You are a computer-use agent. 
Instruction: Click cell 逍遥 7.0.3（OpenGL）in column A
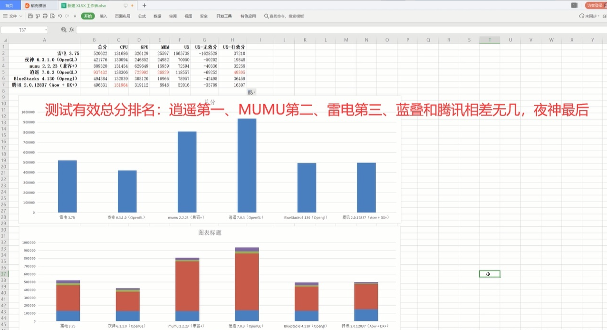(45, 72)
